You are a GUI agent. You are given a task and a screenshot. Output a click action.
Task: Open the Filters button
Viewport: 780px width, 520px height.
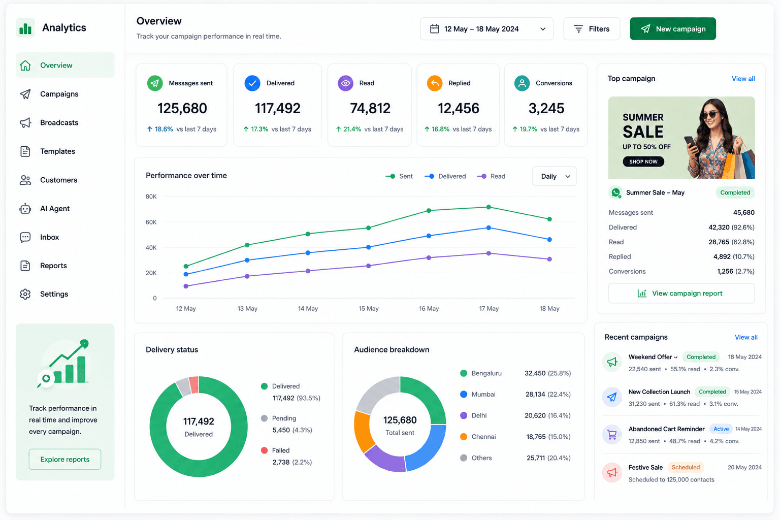pyautogui.click(x=592, y=29)
